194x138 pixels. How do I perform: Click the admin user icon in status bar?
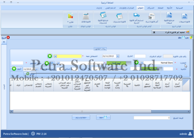(x=190, y=134)
